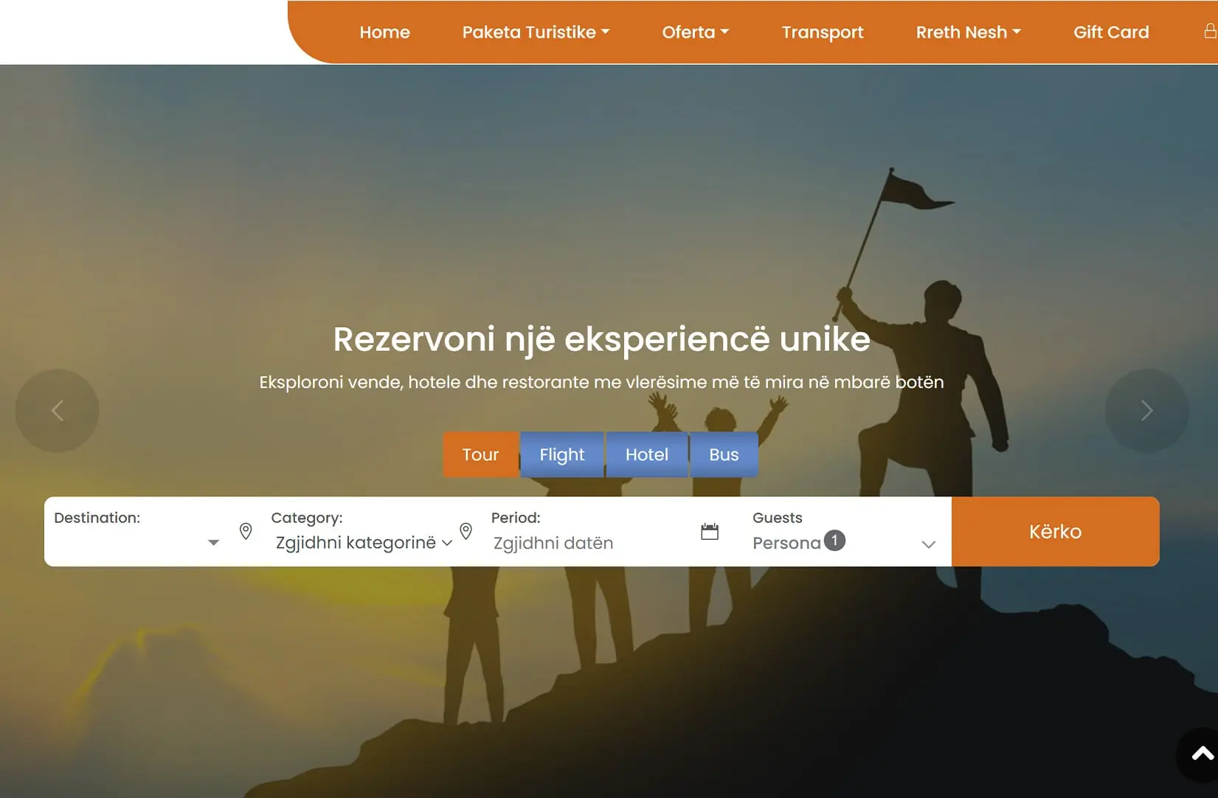Select the Tour search tab
This screenshot has height=798, width=1218.
click(480, 455)
